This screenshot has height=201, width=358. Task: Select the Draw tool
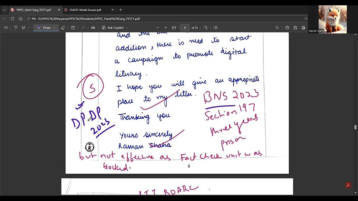pyautogui.click(x=44, y=28)
